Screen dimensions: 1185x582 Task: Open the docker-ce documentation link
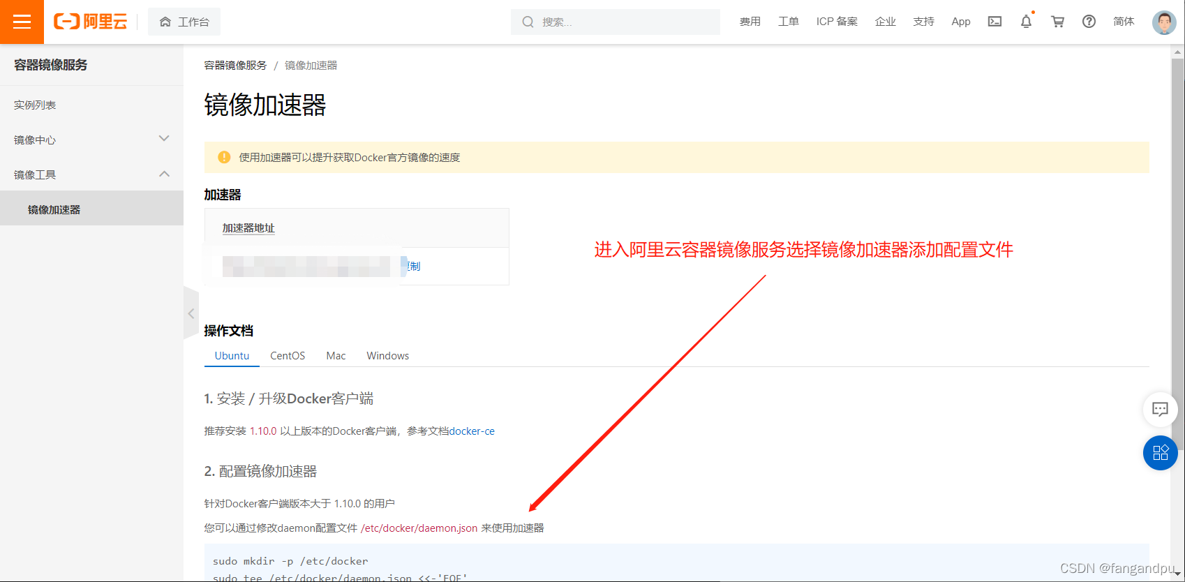pos(472,431)
